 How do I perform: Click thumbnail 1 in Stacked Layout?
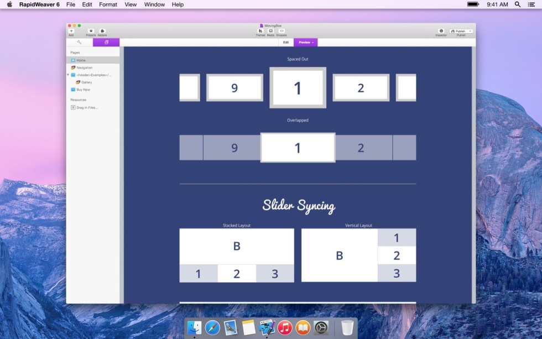[x=199, y=274]
